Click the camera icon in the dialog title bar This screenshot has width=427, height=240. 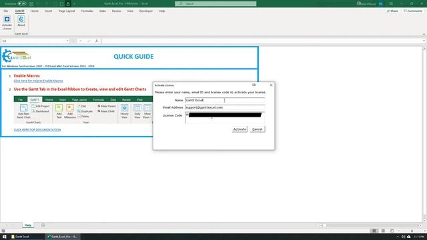coord(254,85)
